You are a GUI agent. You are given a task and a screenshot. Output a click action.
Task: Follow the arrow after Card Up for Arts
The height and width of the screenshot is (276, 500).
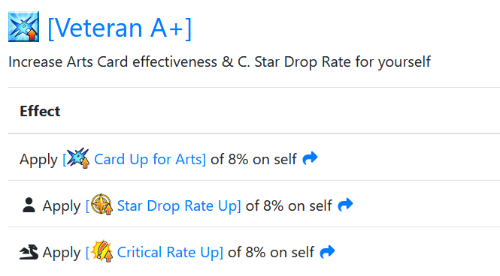coord(310,158)
